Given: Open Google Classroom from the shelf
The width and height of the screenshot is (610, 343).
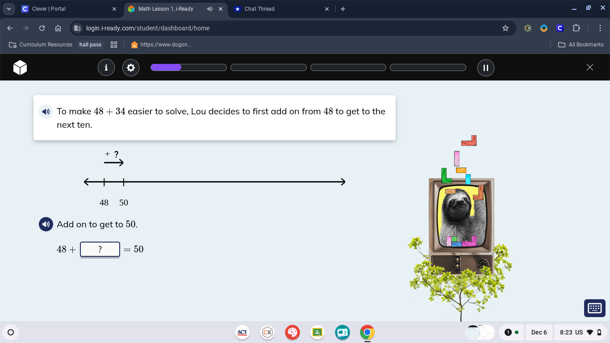Looking at the screenshot, I should [x=318, y=332].
